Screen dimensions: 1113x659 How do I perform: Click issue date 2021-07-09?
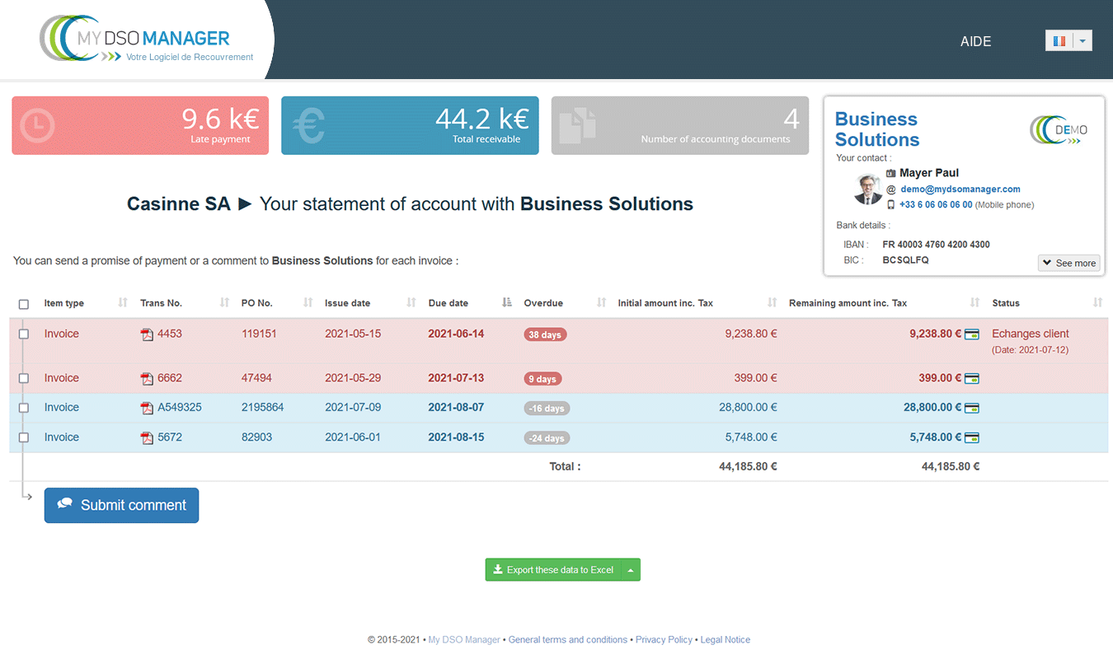pyautogui.click(x=353, y=408)
